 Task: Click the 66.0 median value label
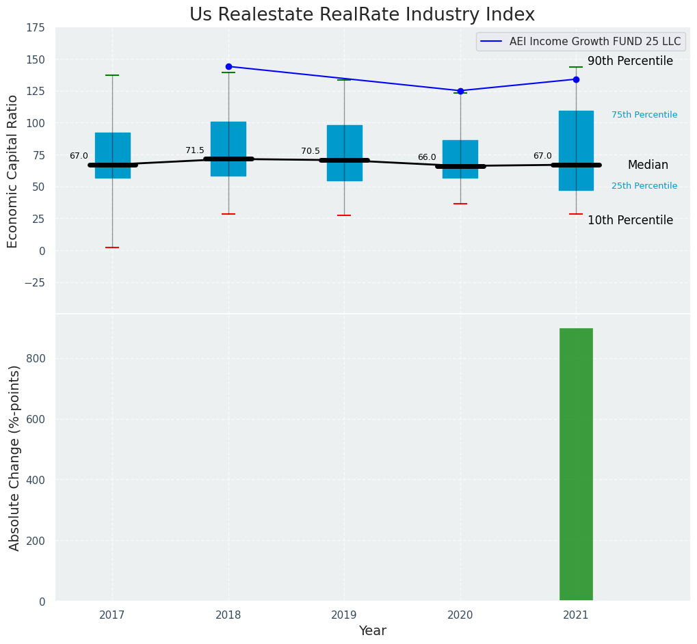[427, 157]
